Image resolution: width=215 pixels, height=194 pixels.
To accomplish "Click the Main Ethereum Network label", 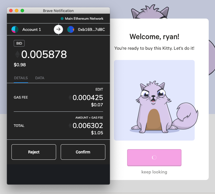I will (x=84, y=19).
